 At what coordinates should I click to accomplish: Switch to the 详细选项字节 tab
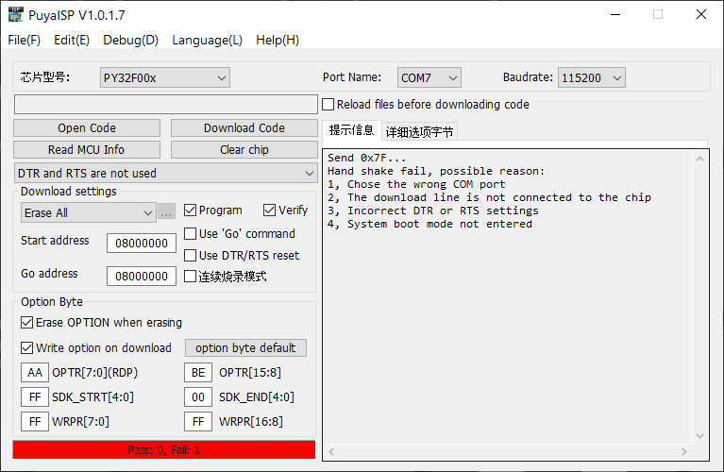point(419,132)
